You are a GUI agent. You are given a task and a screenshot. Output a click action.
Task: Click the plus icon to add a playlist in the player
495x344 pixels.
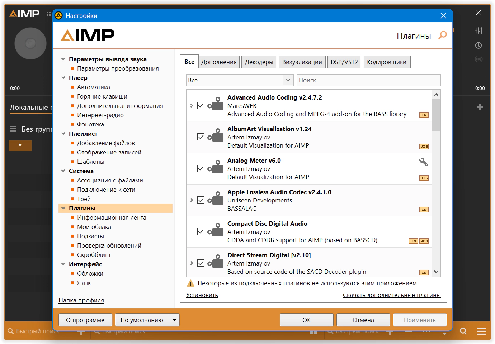click(480, 107)
